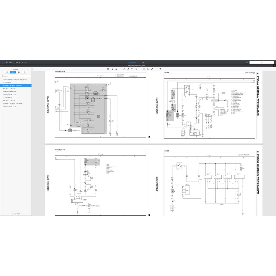Click Add Item in outline
The image size is (276, 276).
point(16,214)
